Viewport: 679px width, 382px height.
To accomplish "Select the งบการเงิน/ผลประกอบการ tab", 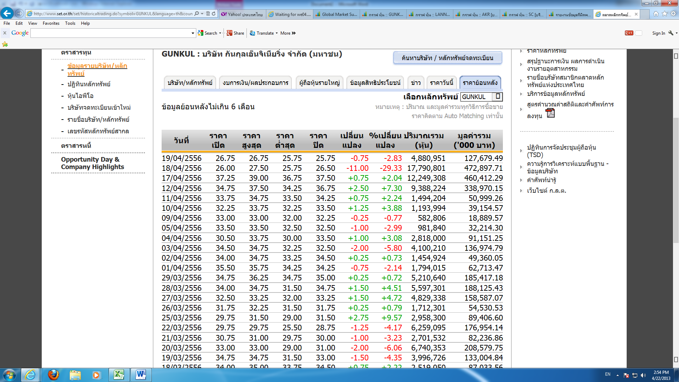I will [x=255, y=83].
